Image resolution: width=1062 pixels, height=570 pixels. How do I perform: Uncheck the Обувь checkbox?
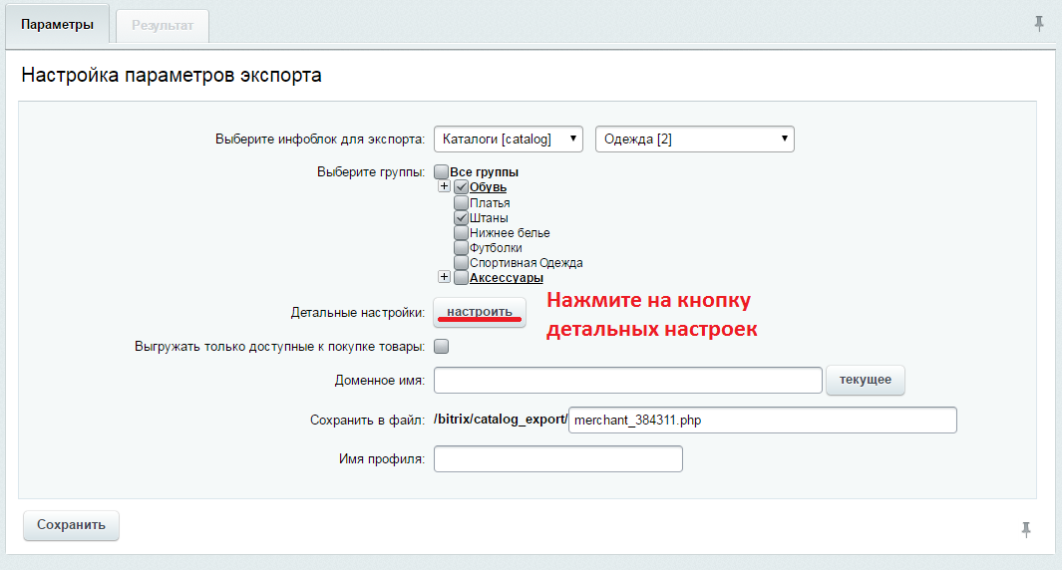461,187
